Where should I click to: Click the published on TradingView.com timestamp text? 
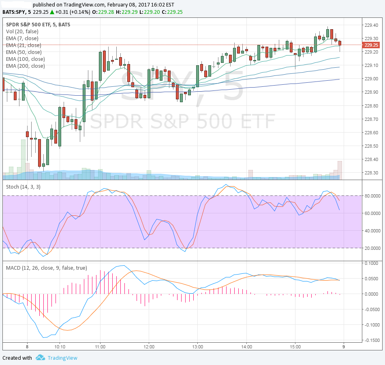103,5
